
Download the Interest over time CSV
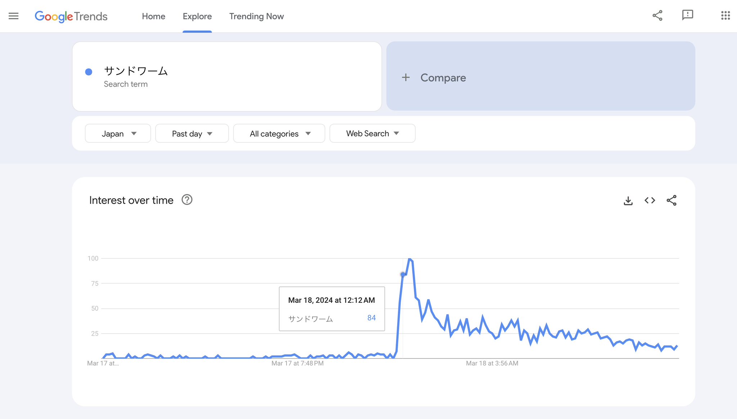(628, 201)
